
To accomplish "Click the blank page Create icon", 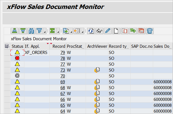I will tap(116, 31).
